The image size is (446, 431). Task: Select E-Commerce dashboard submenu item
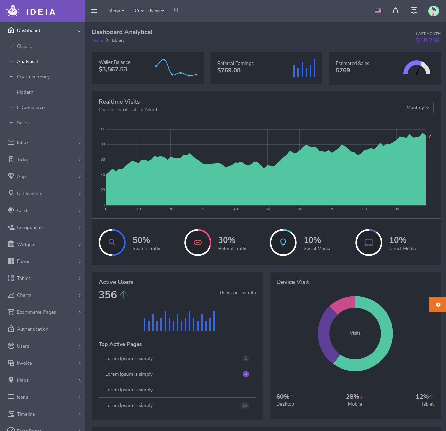pos(31,107)
